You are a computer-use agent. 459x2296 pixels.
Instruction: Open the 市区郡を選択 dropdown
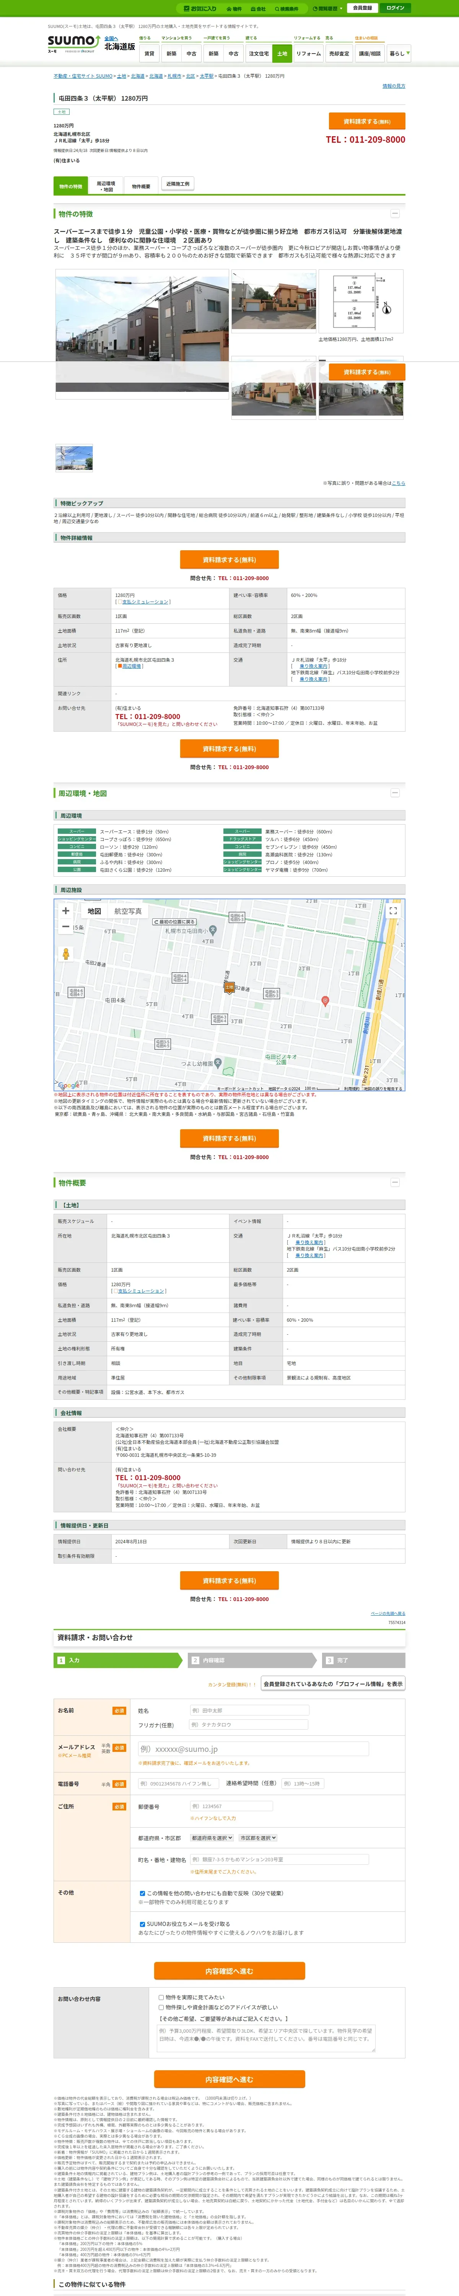pos(257,1838)
